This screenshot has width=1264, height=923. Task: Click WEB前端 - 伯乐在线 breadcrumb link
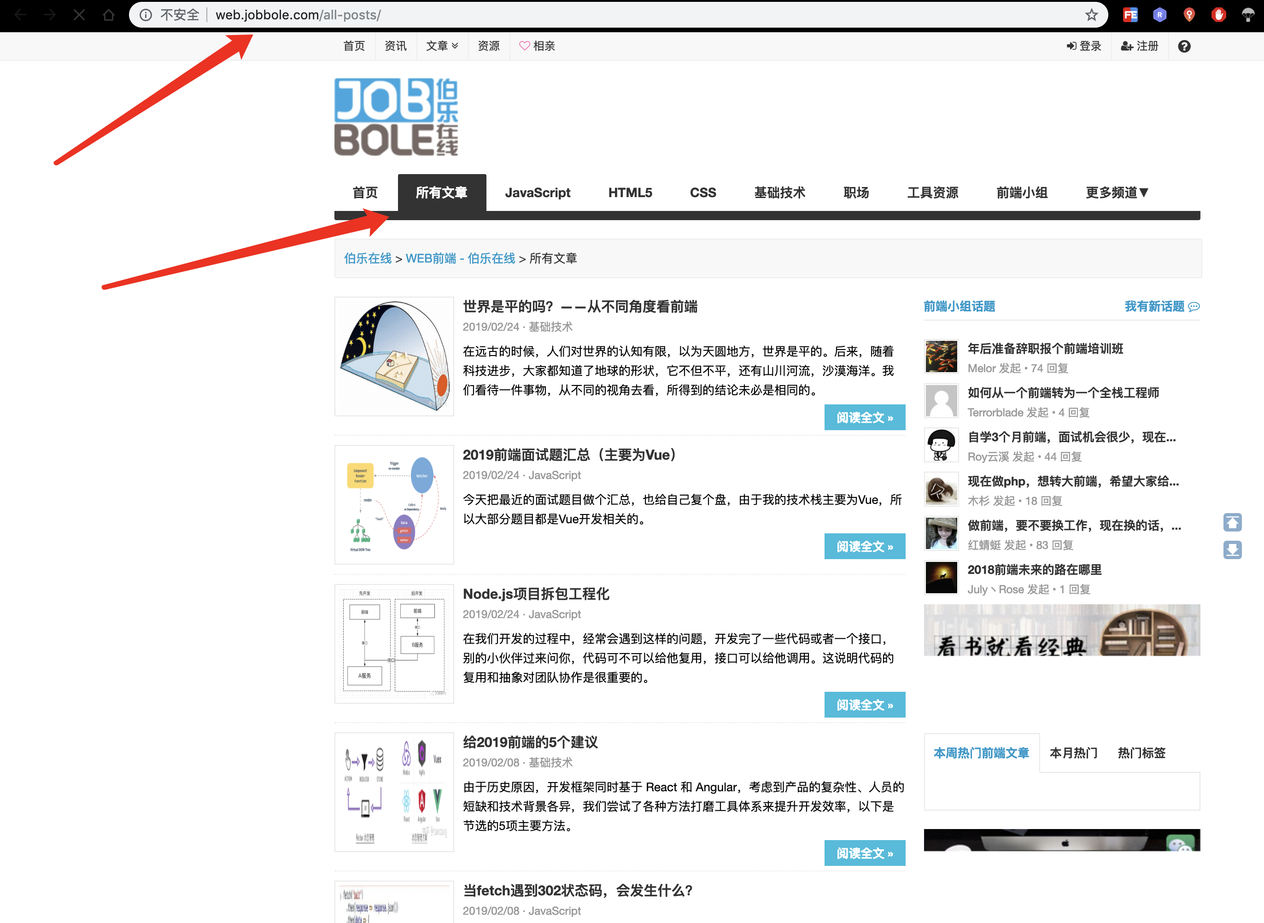(x=460, y=258)
